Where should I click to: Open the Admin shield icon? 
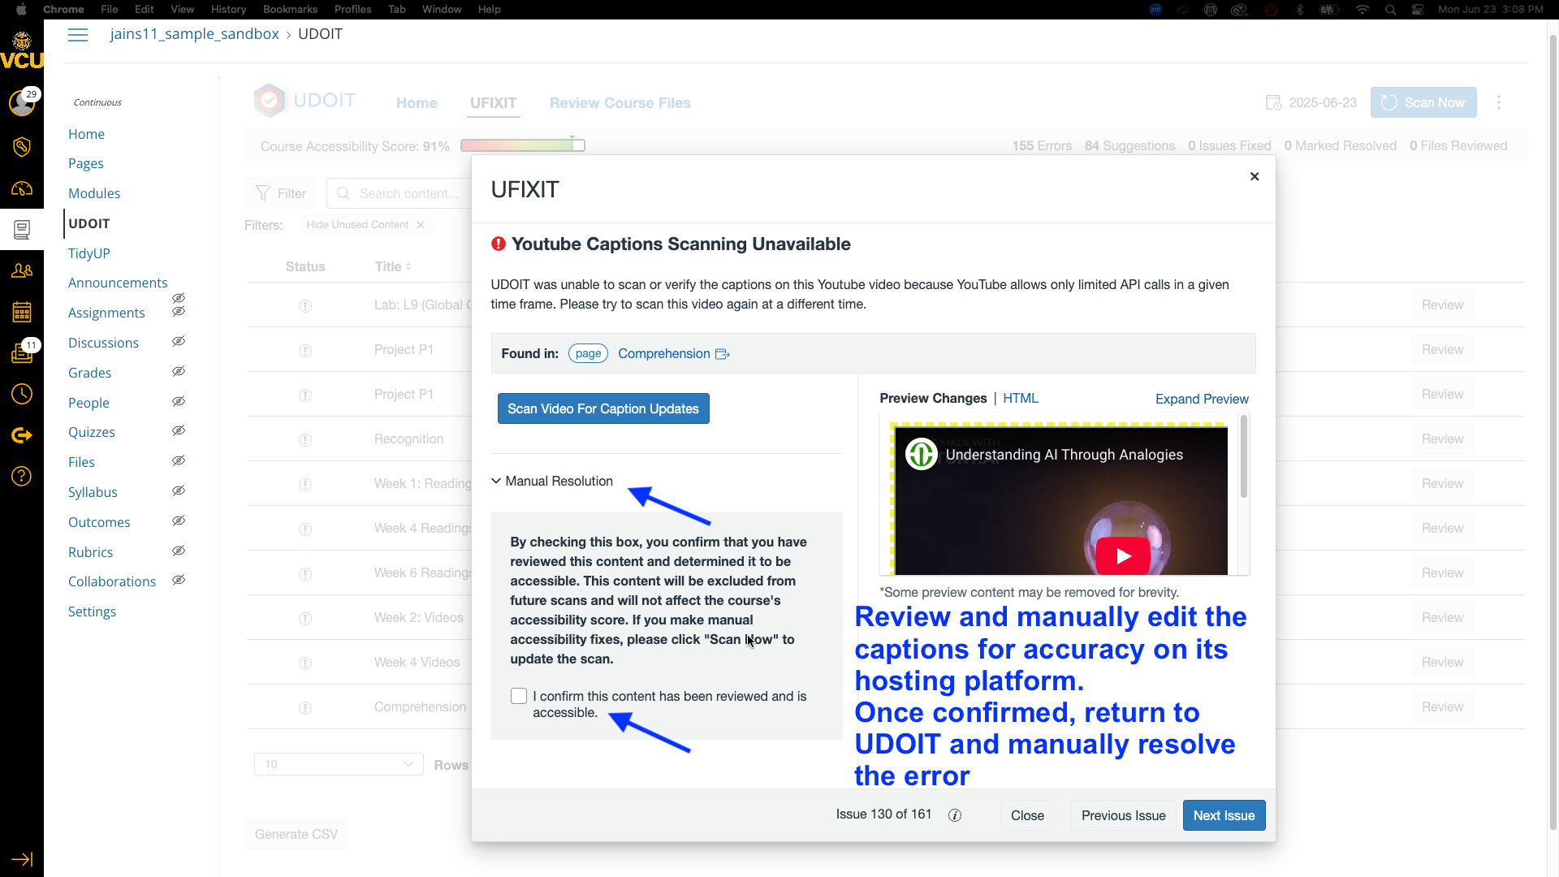click(22, 146)
